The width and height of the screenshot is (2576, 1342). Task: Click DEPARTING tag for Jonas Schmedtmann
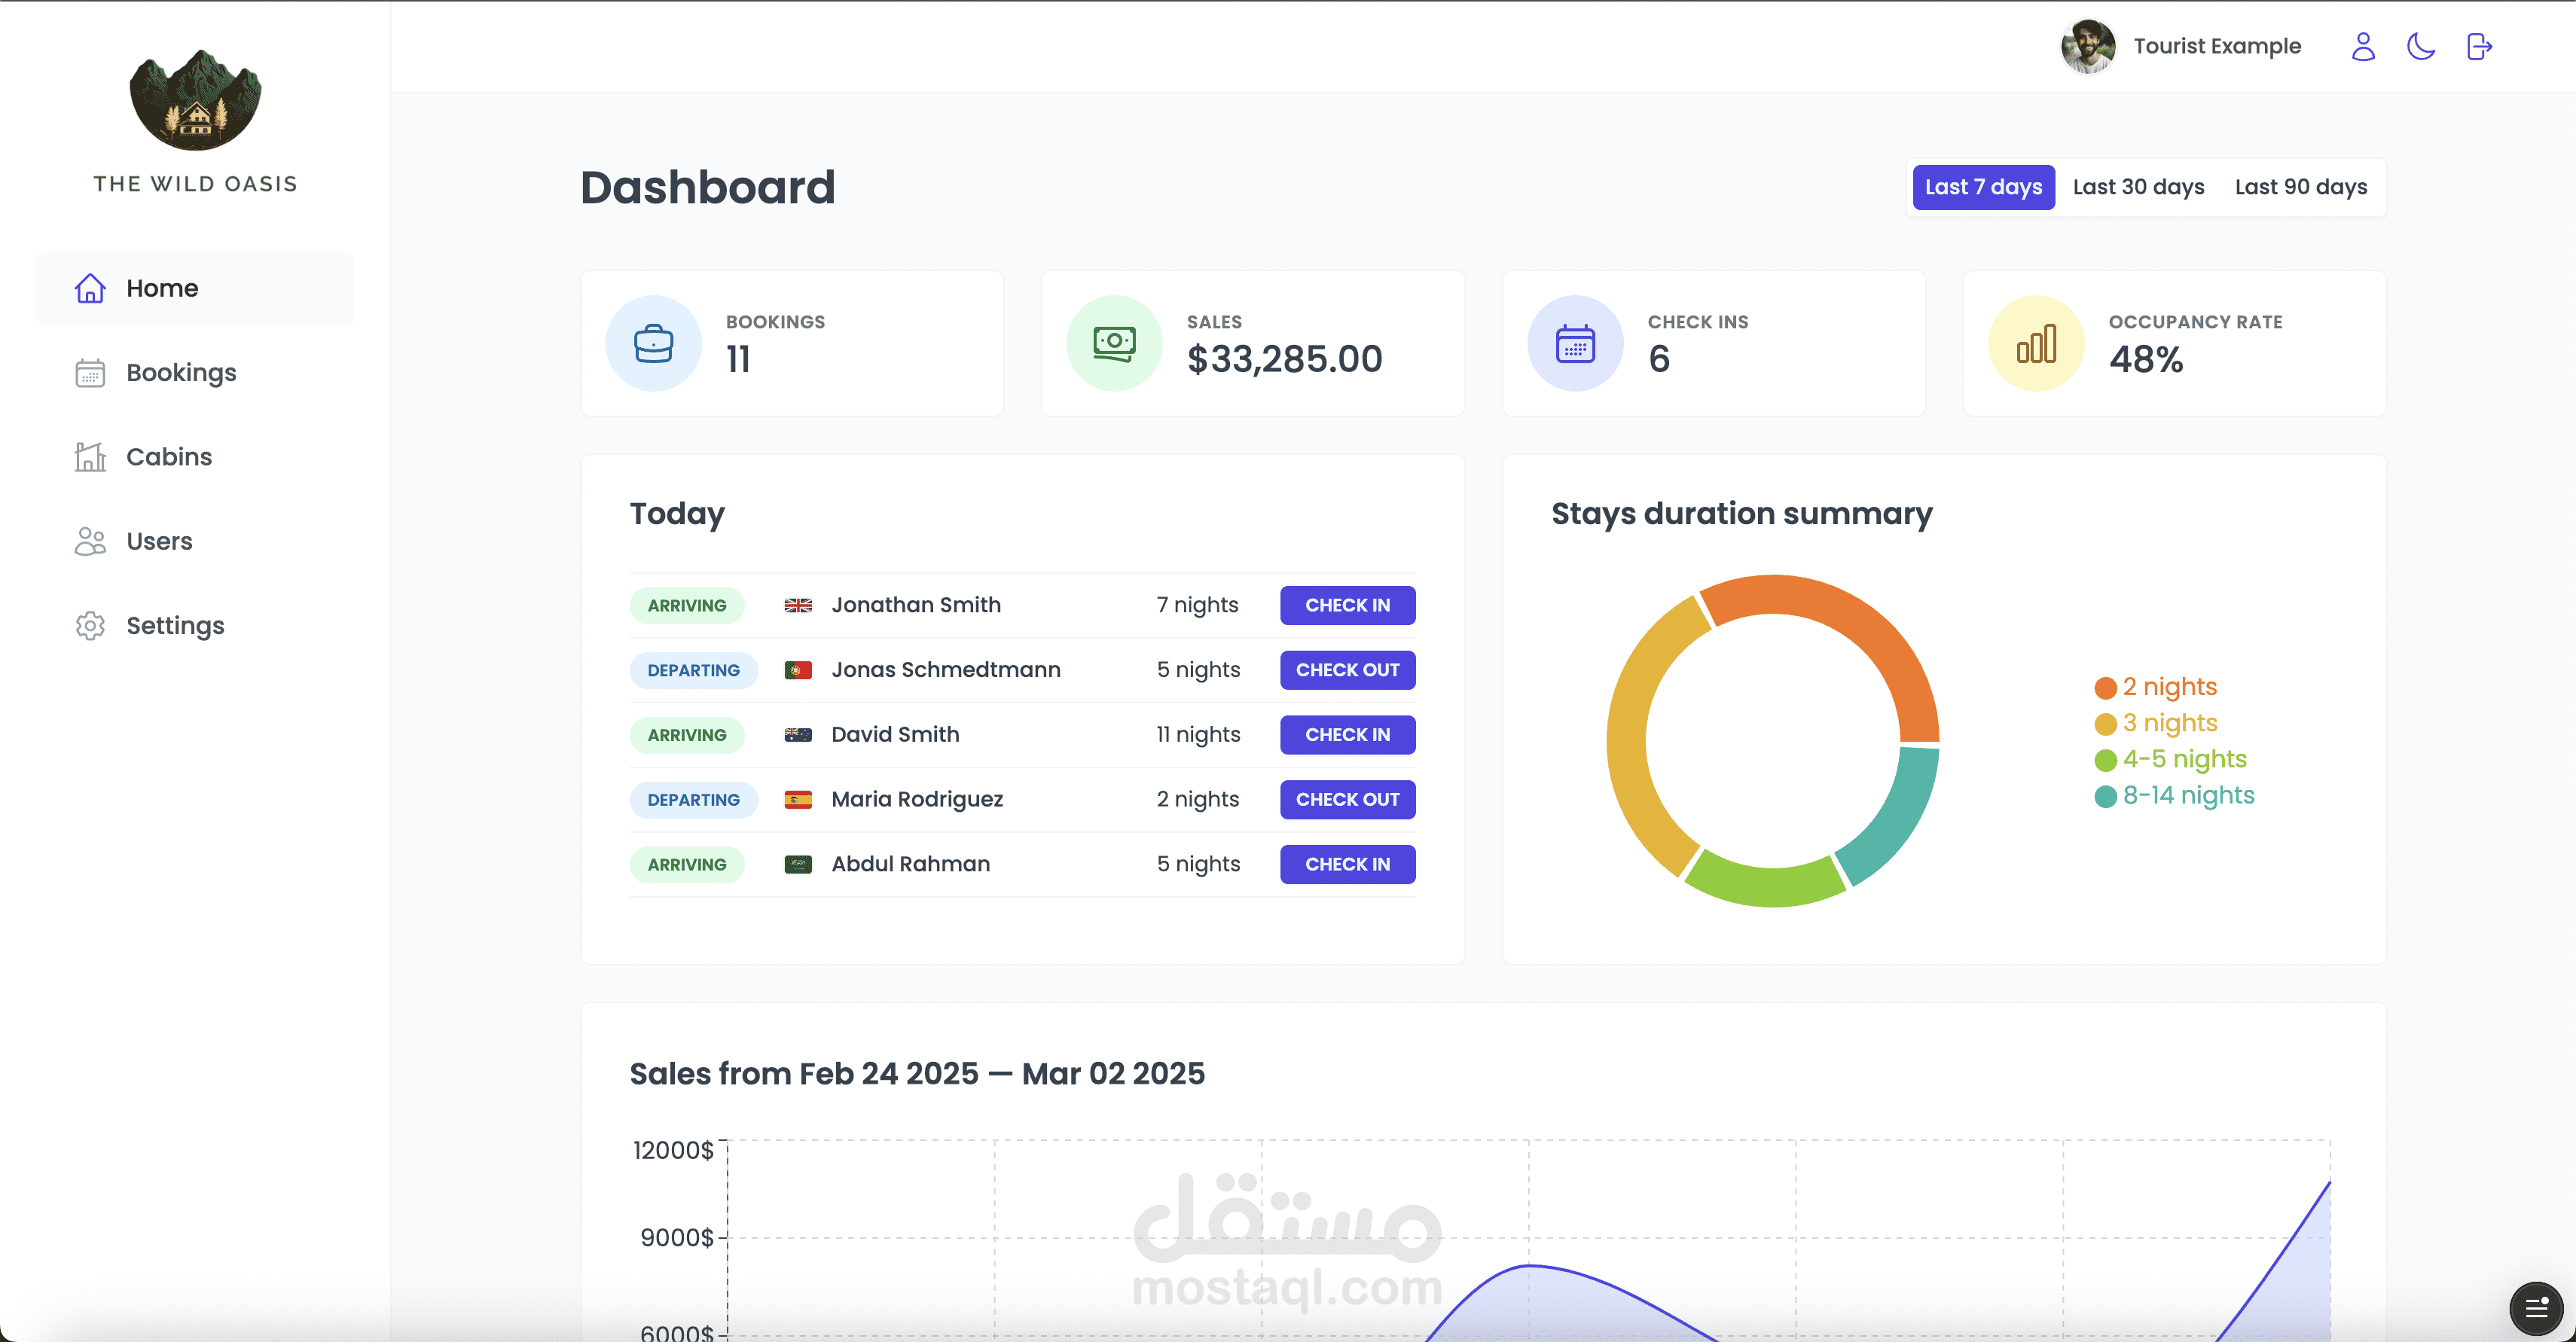[x=693, y=670]
